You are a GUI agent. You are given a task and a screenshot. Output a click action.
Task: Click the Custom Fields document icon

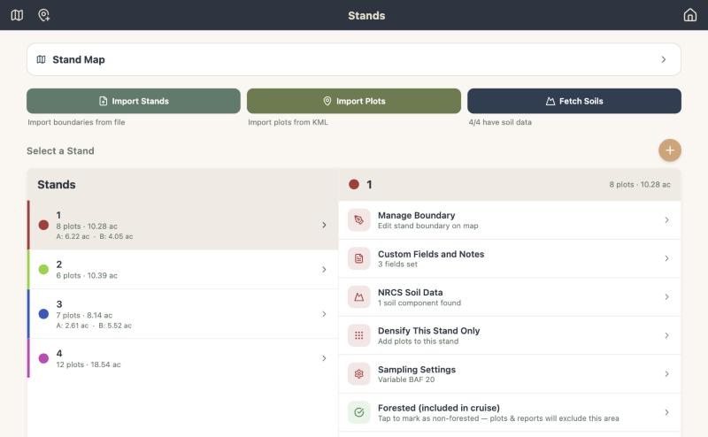359,258
